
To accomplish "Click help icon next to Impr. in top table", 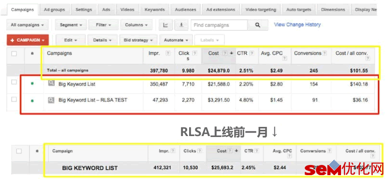I will coord(168,53).
